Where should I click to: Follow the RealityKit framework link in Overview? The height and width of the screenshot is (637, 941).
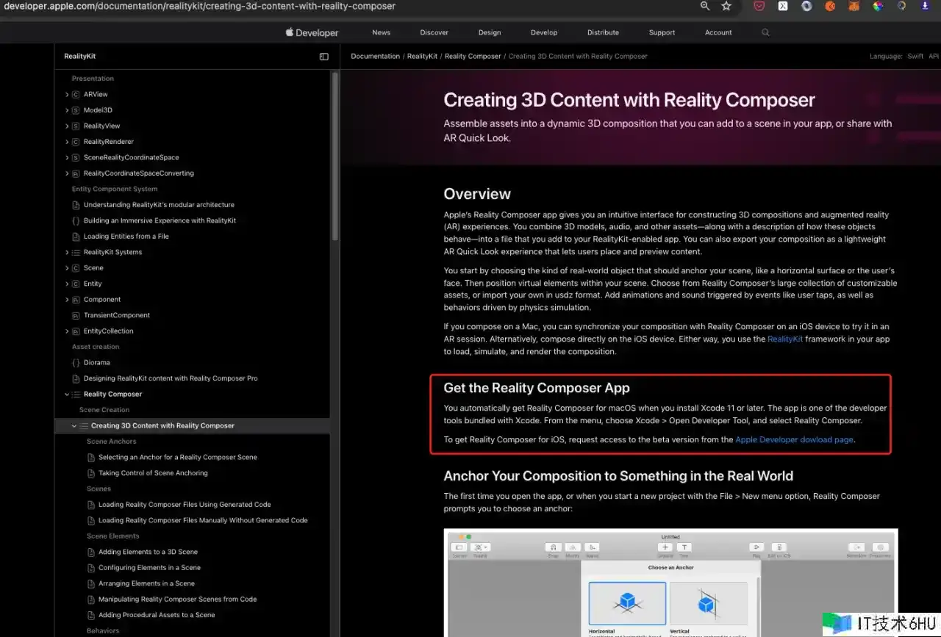[785, 339]
